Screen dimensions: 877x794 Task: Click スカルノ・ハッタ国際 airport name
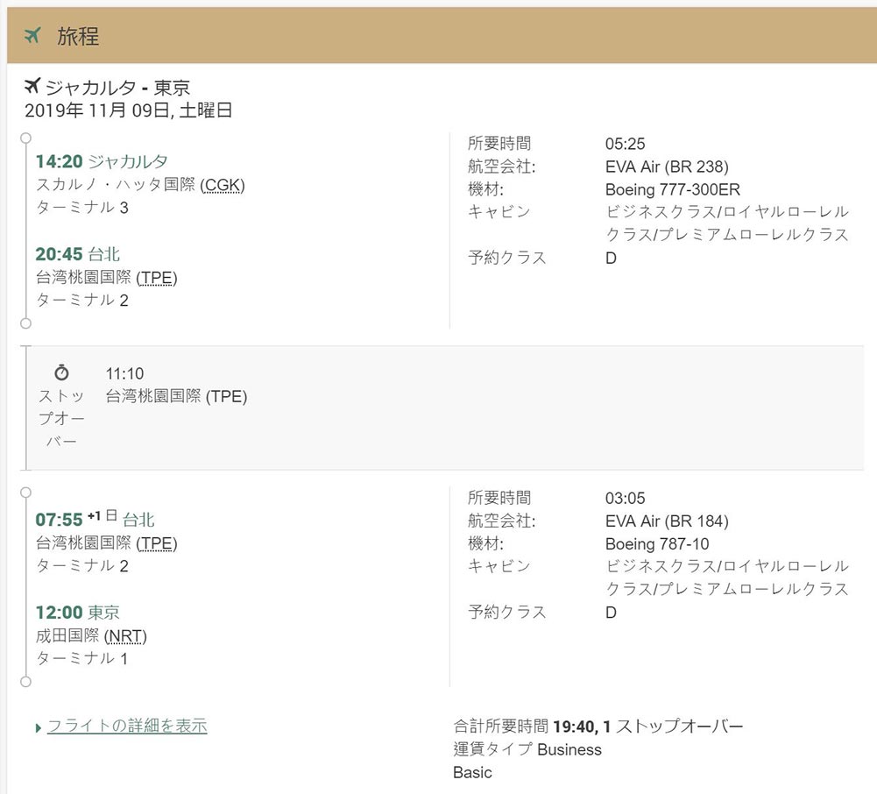tap(116, 184)
